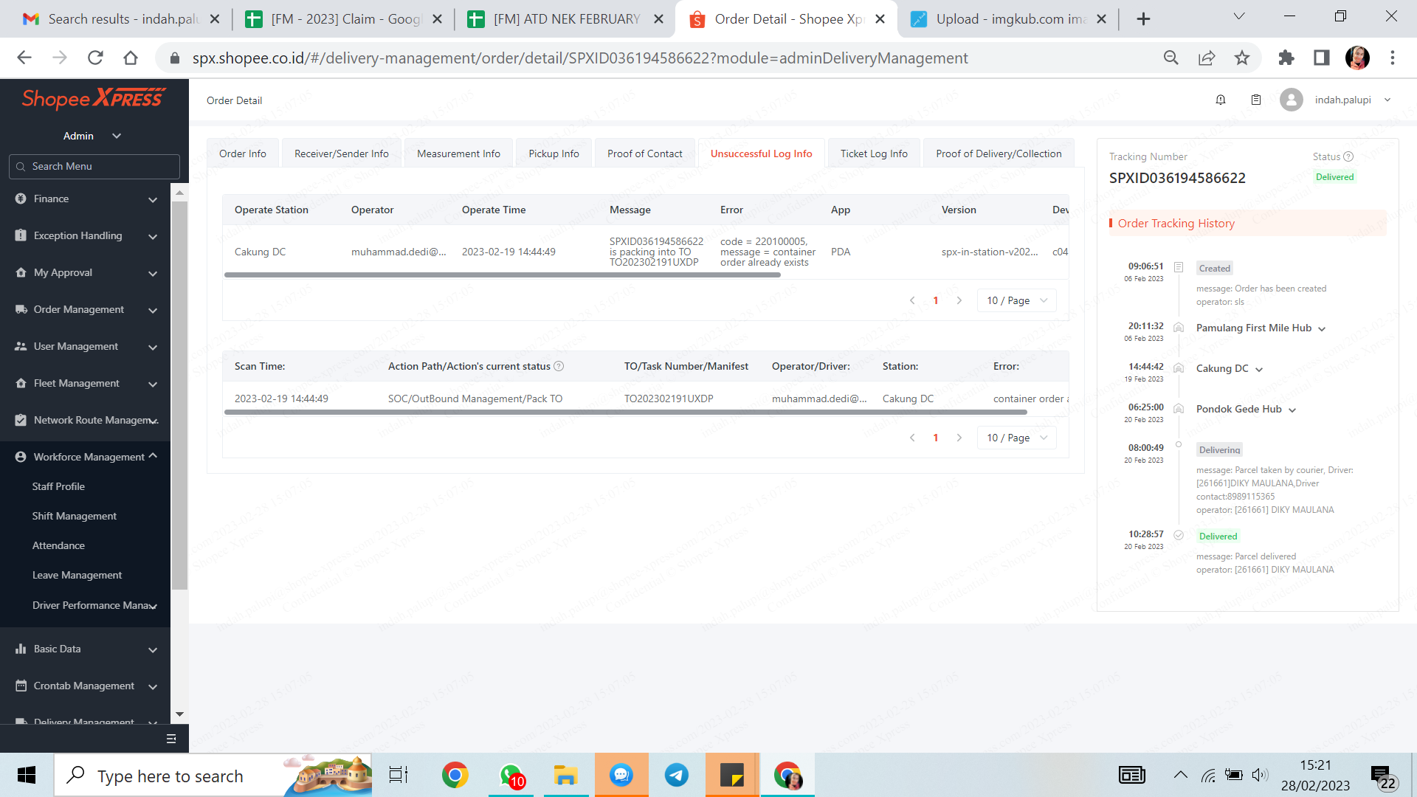Open Staff Profile in sidebar
The image size is (1417, 797).
[x=58, y=486]
